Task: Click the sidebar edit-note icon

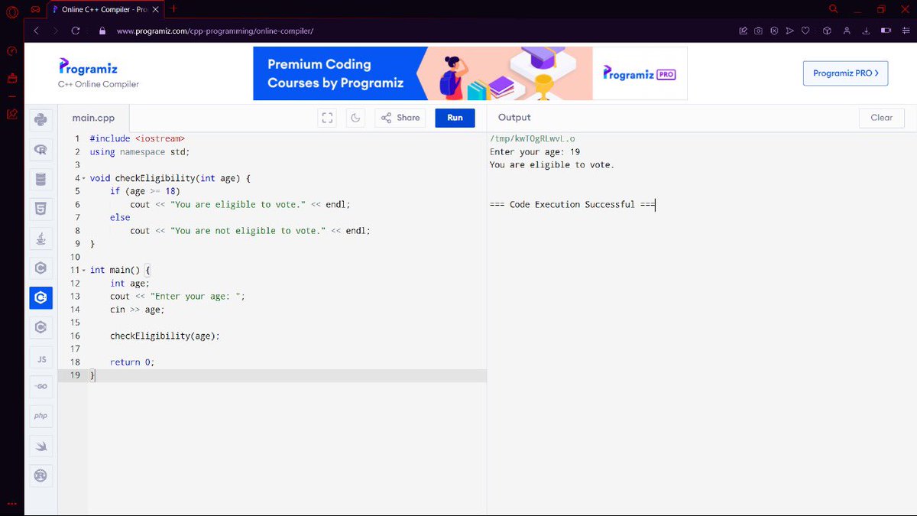Action: click(11, 115)
